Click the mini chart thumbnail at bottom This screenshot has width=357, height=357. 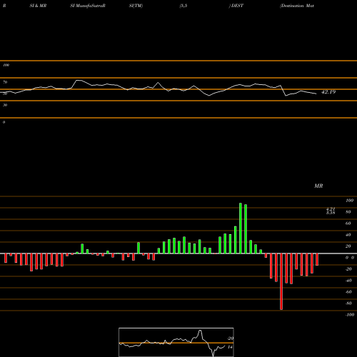click(x=176, y=342)
